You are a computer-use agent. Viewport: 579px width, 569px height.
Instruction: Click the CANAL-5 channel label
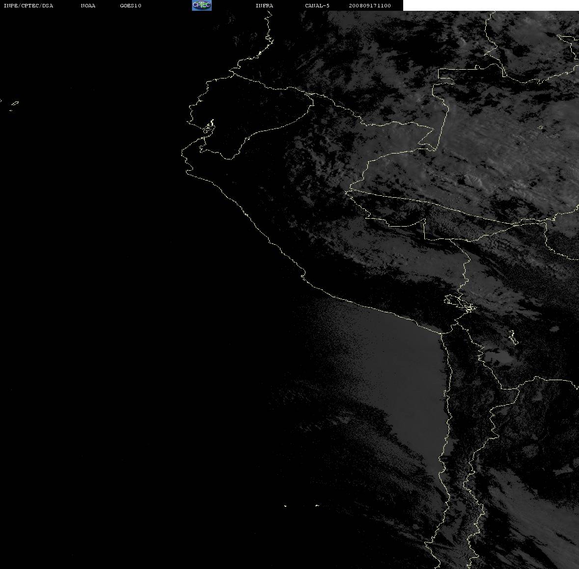click(317, 5)
